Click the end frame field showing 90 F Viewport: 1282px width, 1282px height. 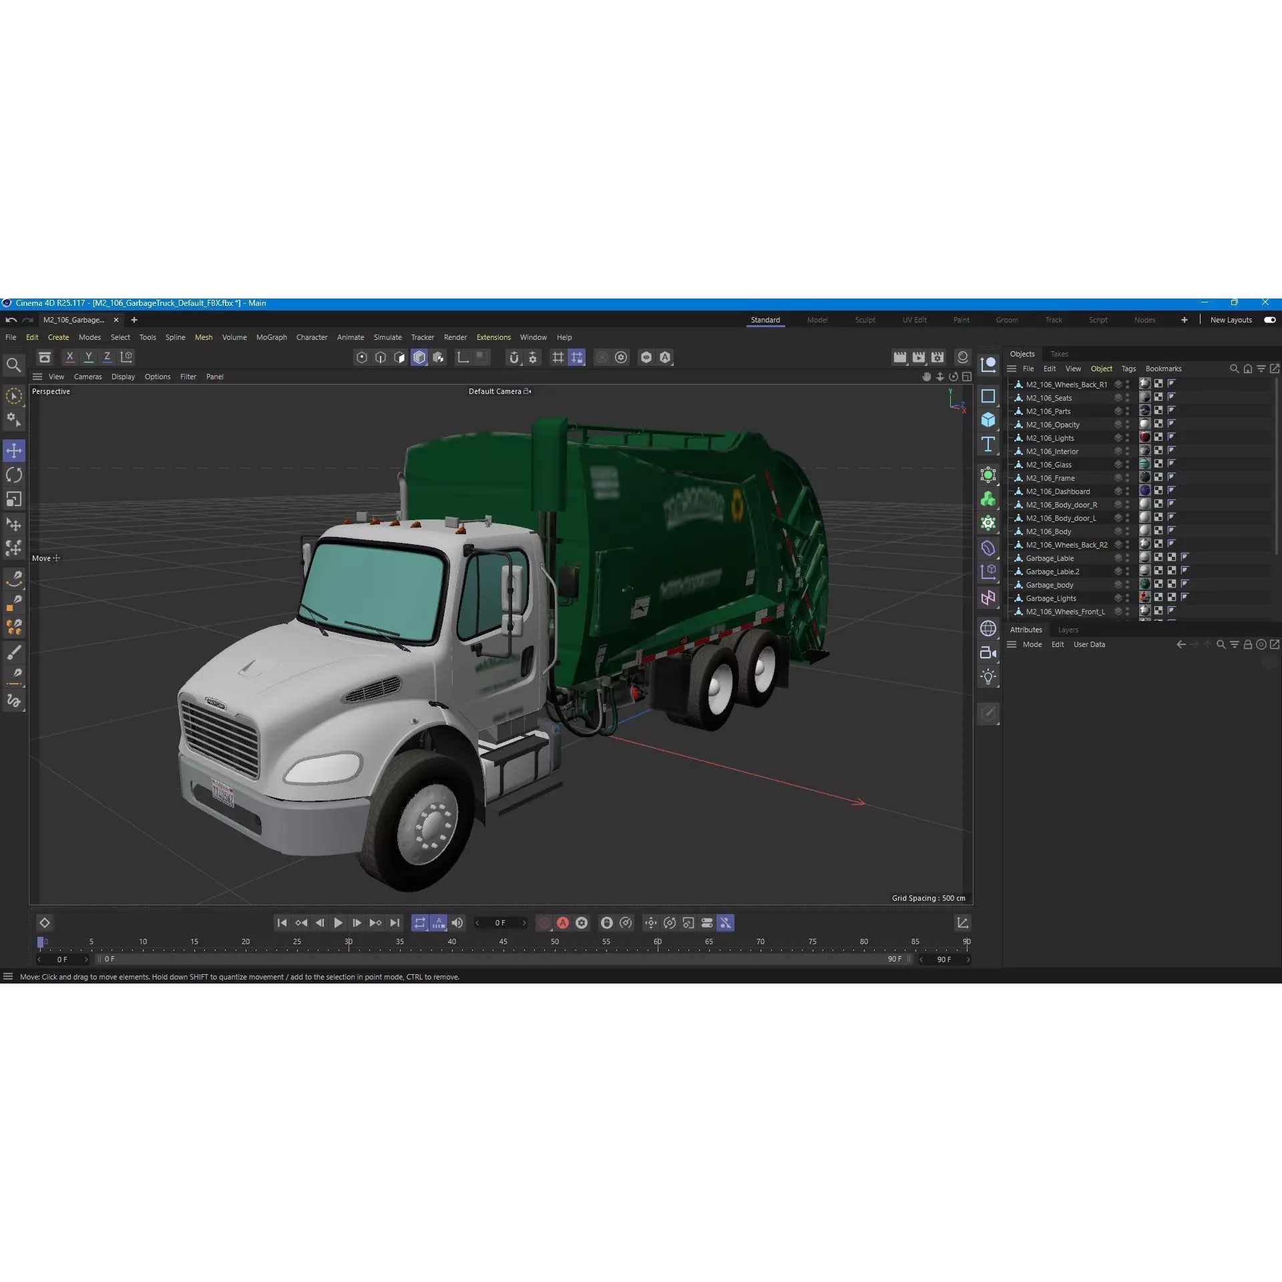[944, 959]
